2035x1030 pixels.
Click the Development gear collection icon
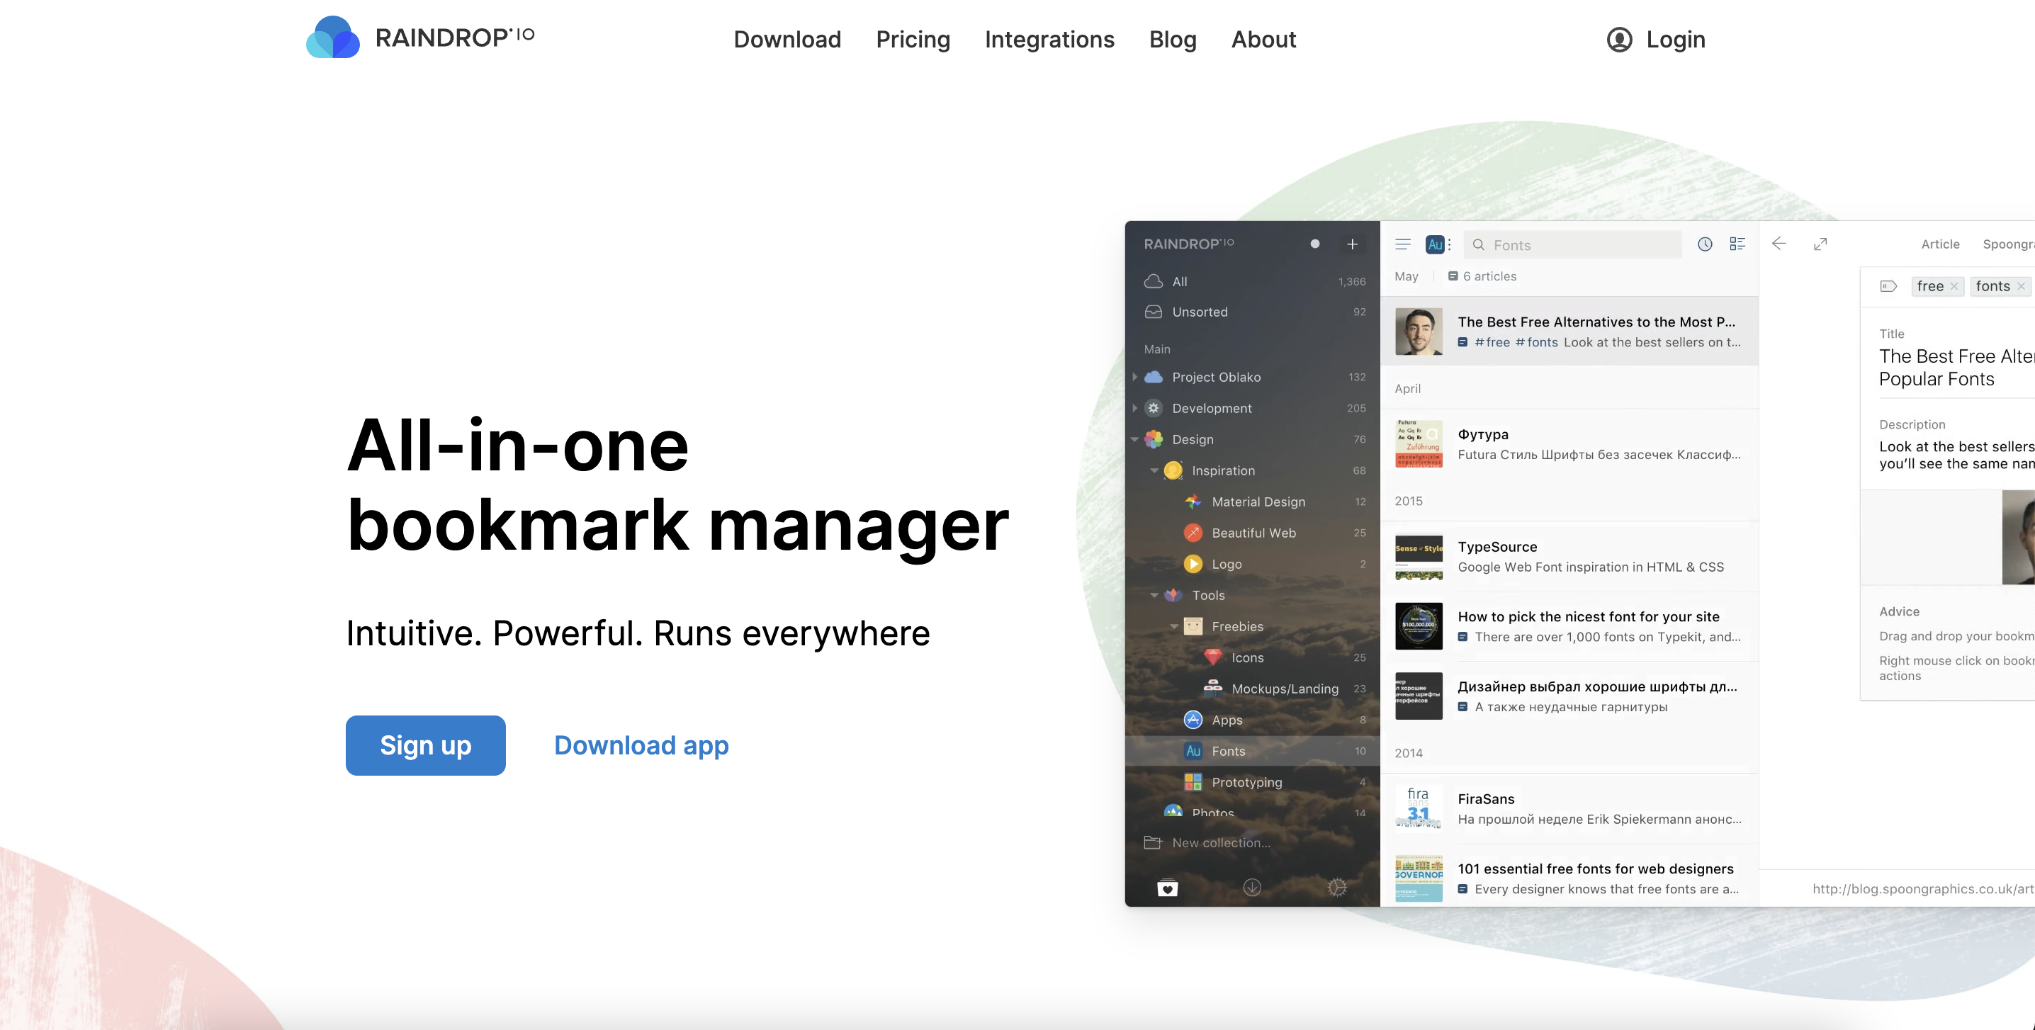1154,408
